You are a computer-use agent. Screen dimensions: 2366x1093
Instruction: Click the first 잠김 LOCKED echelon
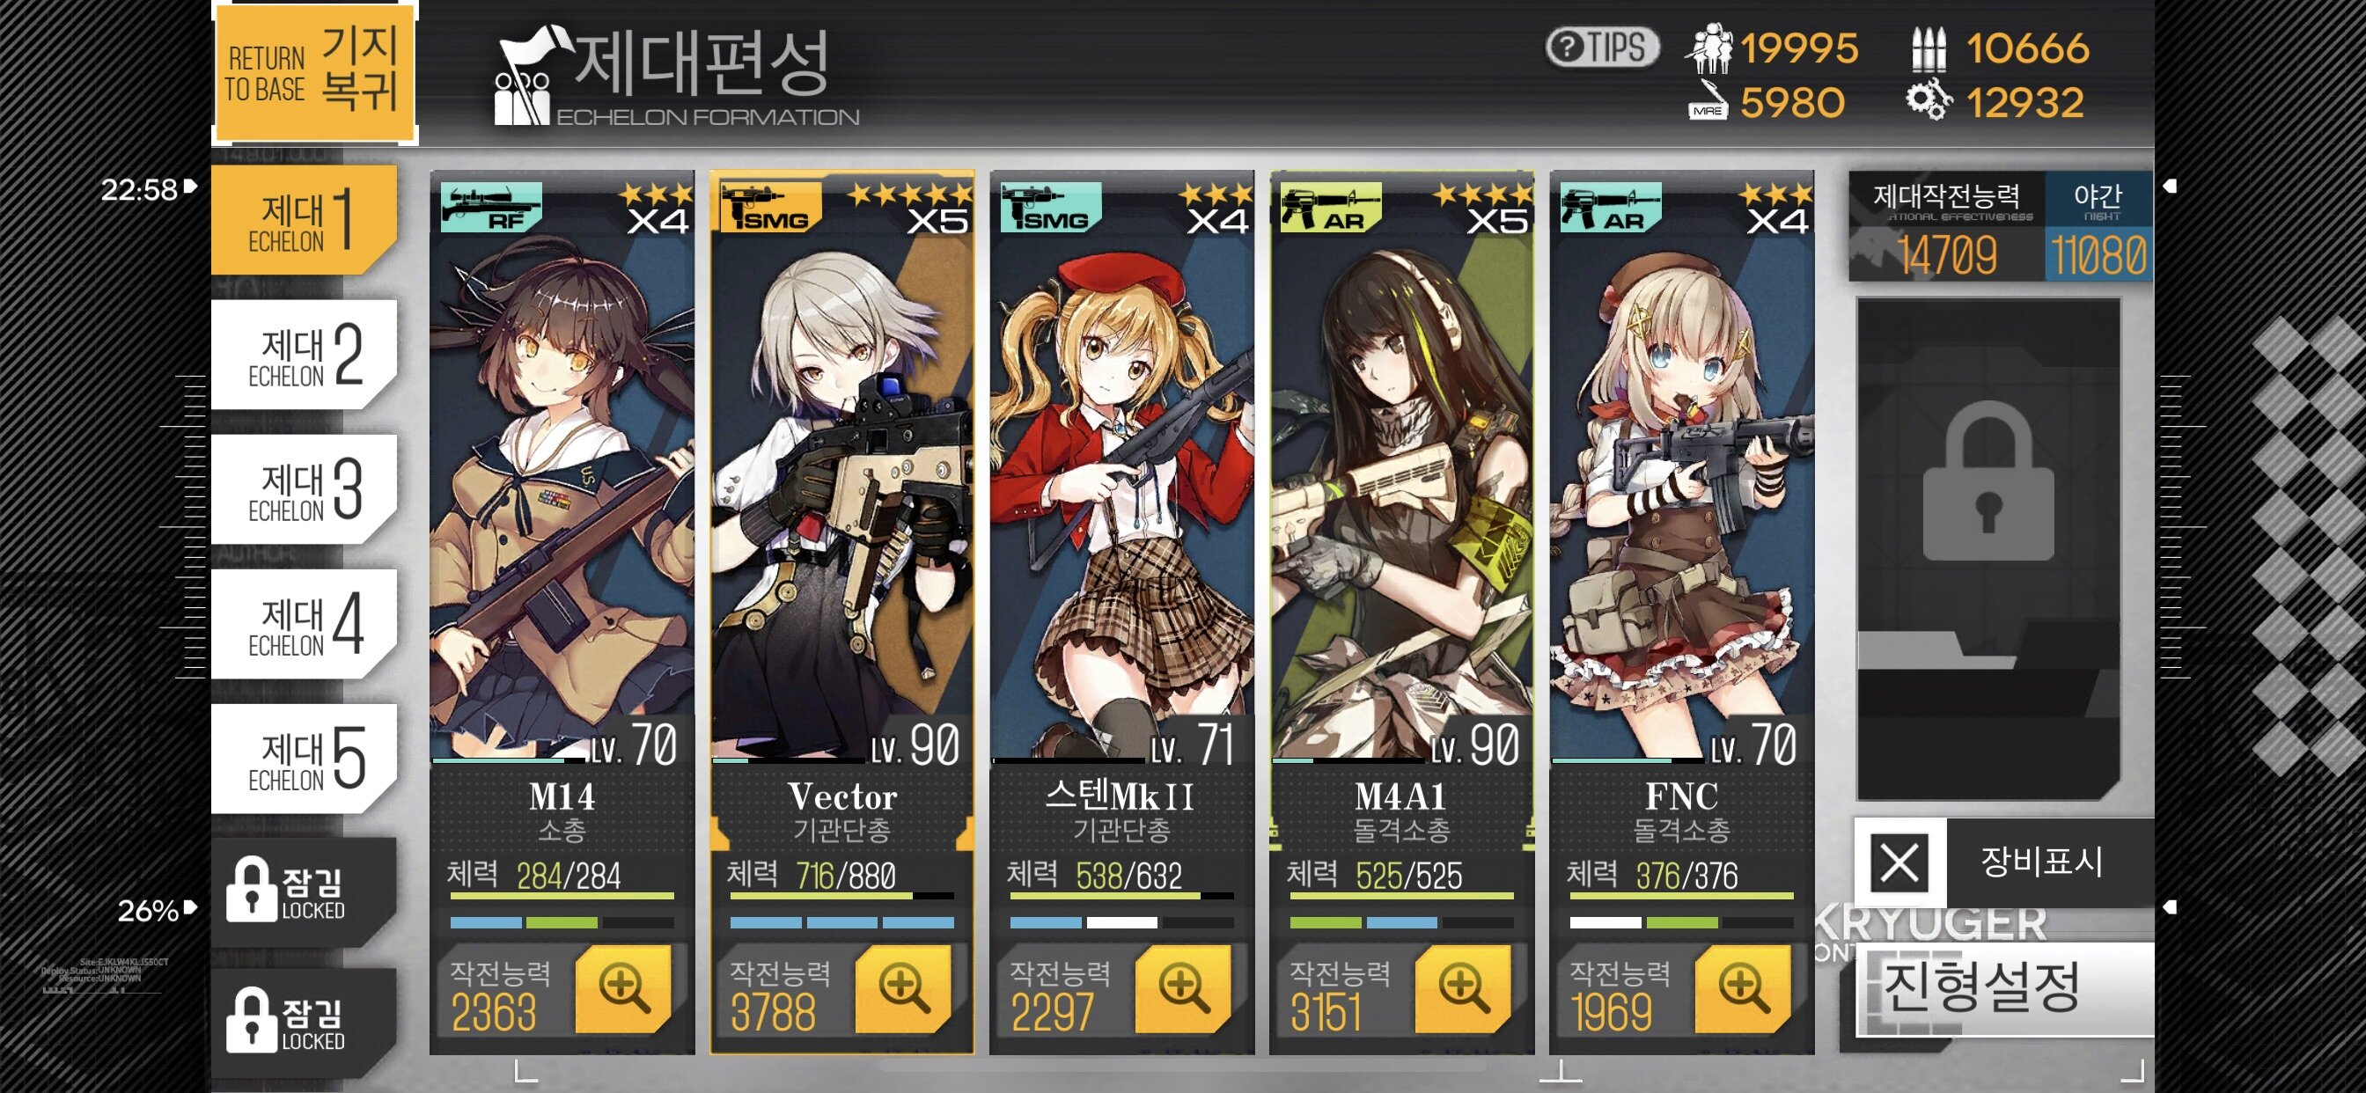[304, 891]
